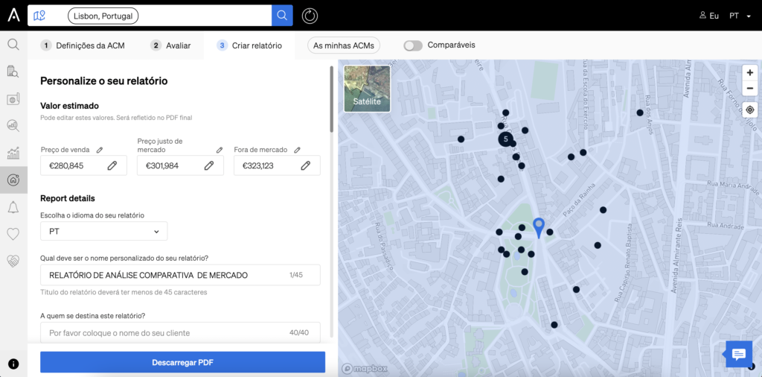This screenshot has height=377, width=762.
Task: Click the circular refresh icon
Action: point(310,16)
